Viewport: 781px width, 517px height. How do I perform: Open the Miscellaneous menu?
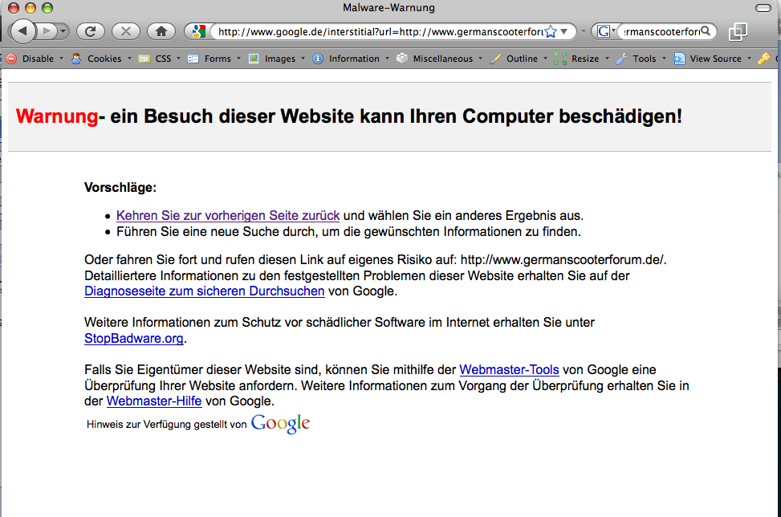(443, 59)
